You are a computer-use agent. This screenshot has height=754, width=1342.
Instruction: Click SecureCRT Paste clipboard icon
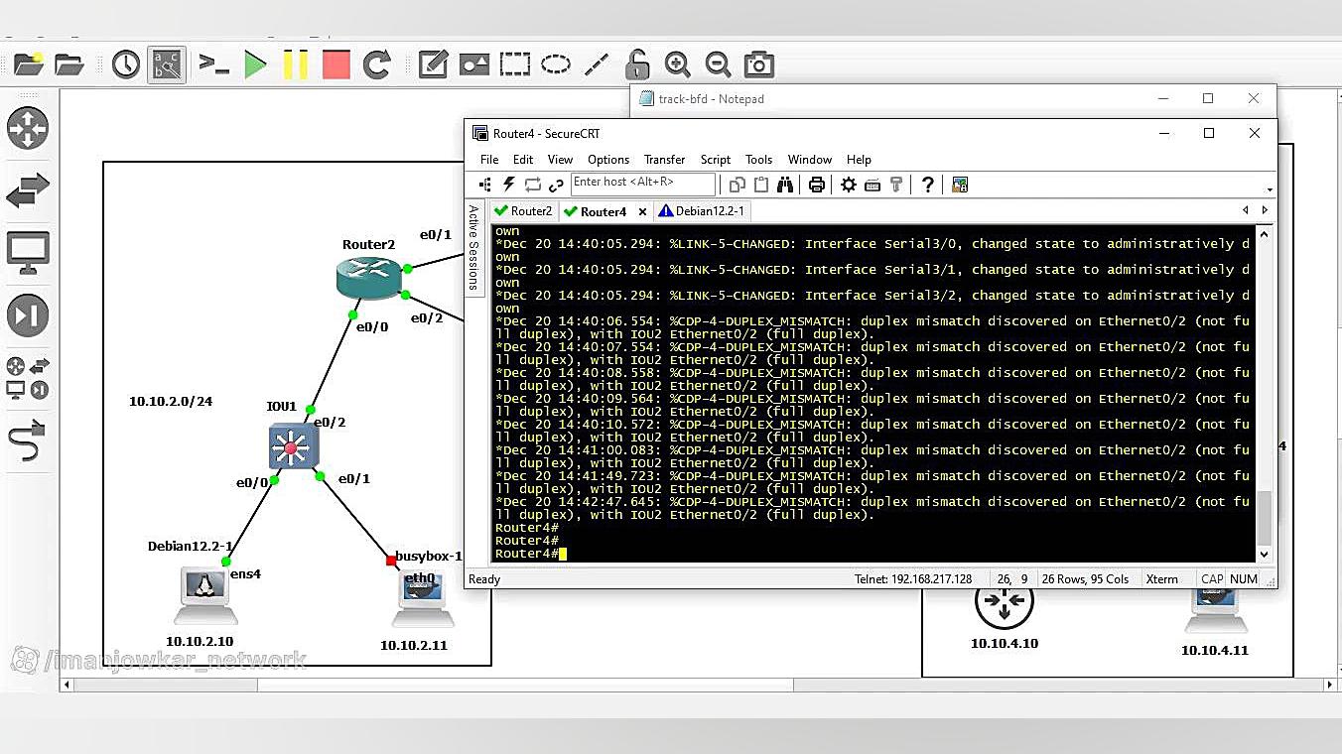coord(761,185)
